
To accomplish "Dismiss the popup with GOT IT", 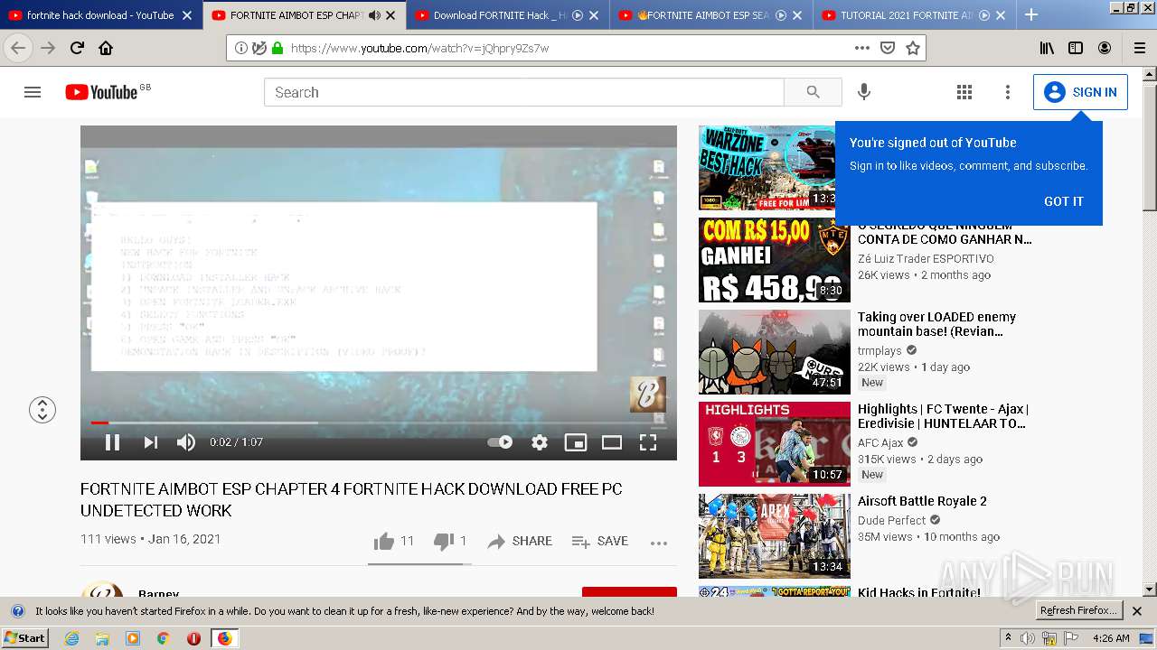I will [x=1064, y=201].
